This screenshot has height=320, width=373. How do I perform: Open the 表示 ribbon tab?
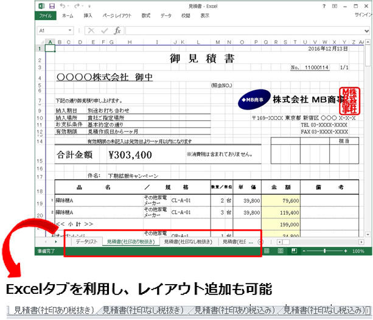click(x=205, y=16)
